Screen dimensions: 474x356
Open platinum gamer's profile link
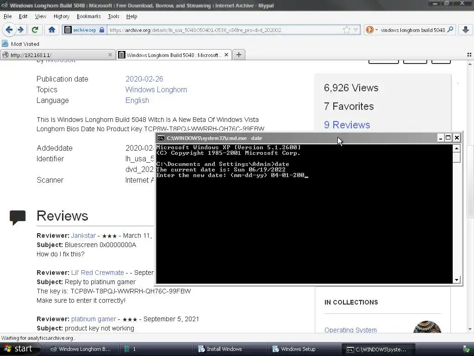(94, 319)
